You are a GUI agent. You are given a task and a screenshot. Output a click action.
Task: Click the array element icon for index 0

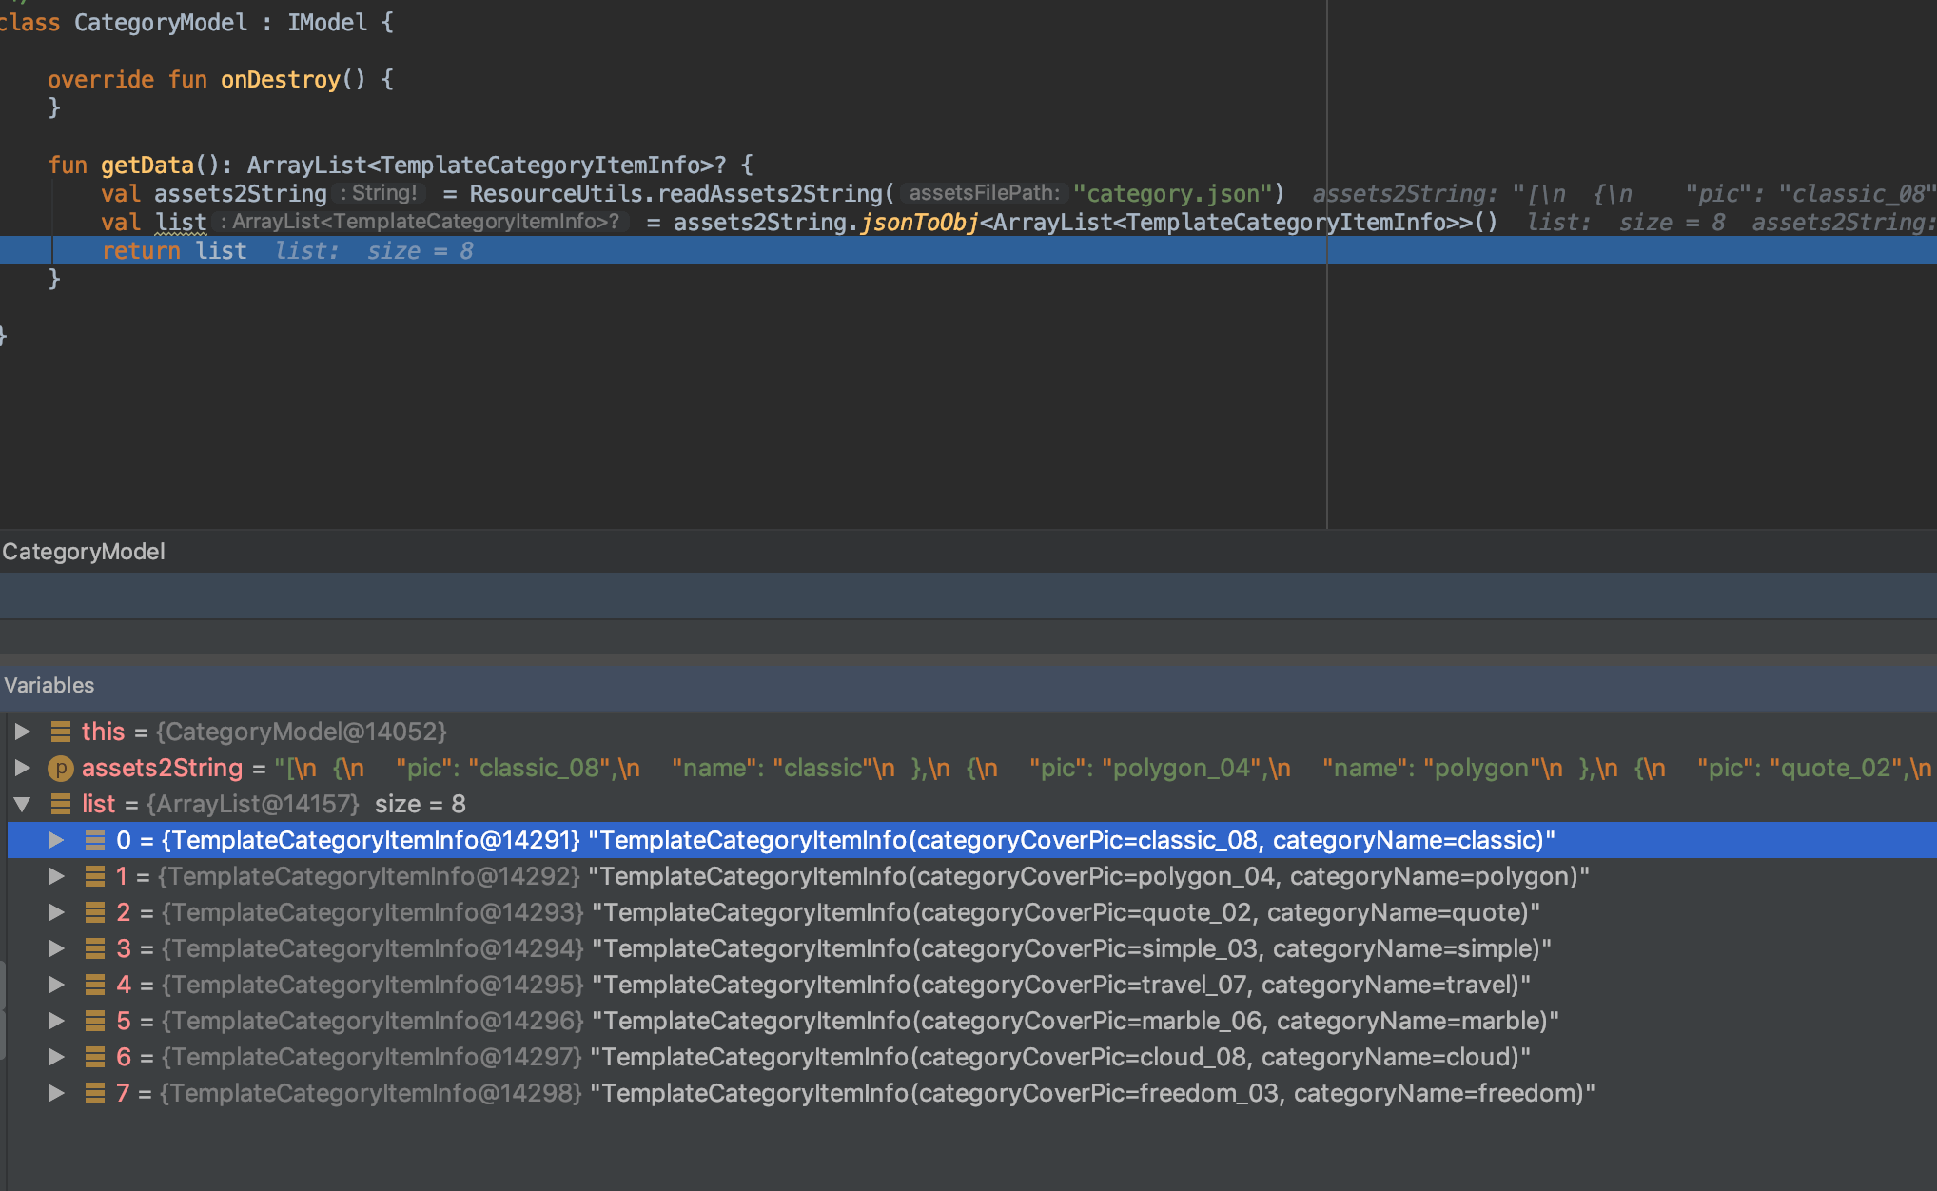[x=96, y=840]
